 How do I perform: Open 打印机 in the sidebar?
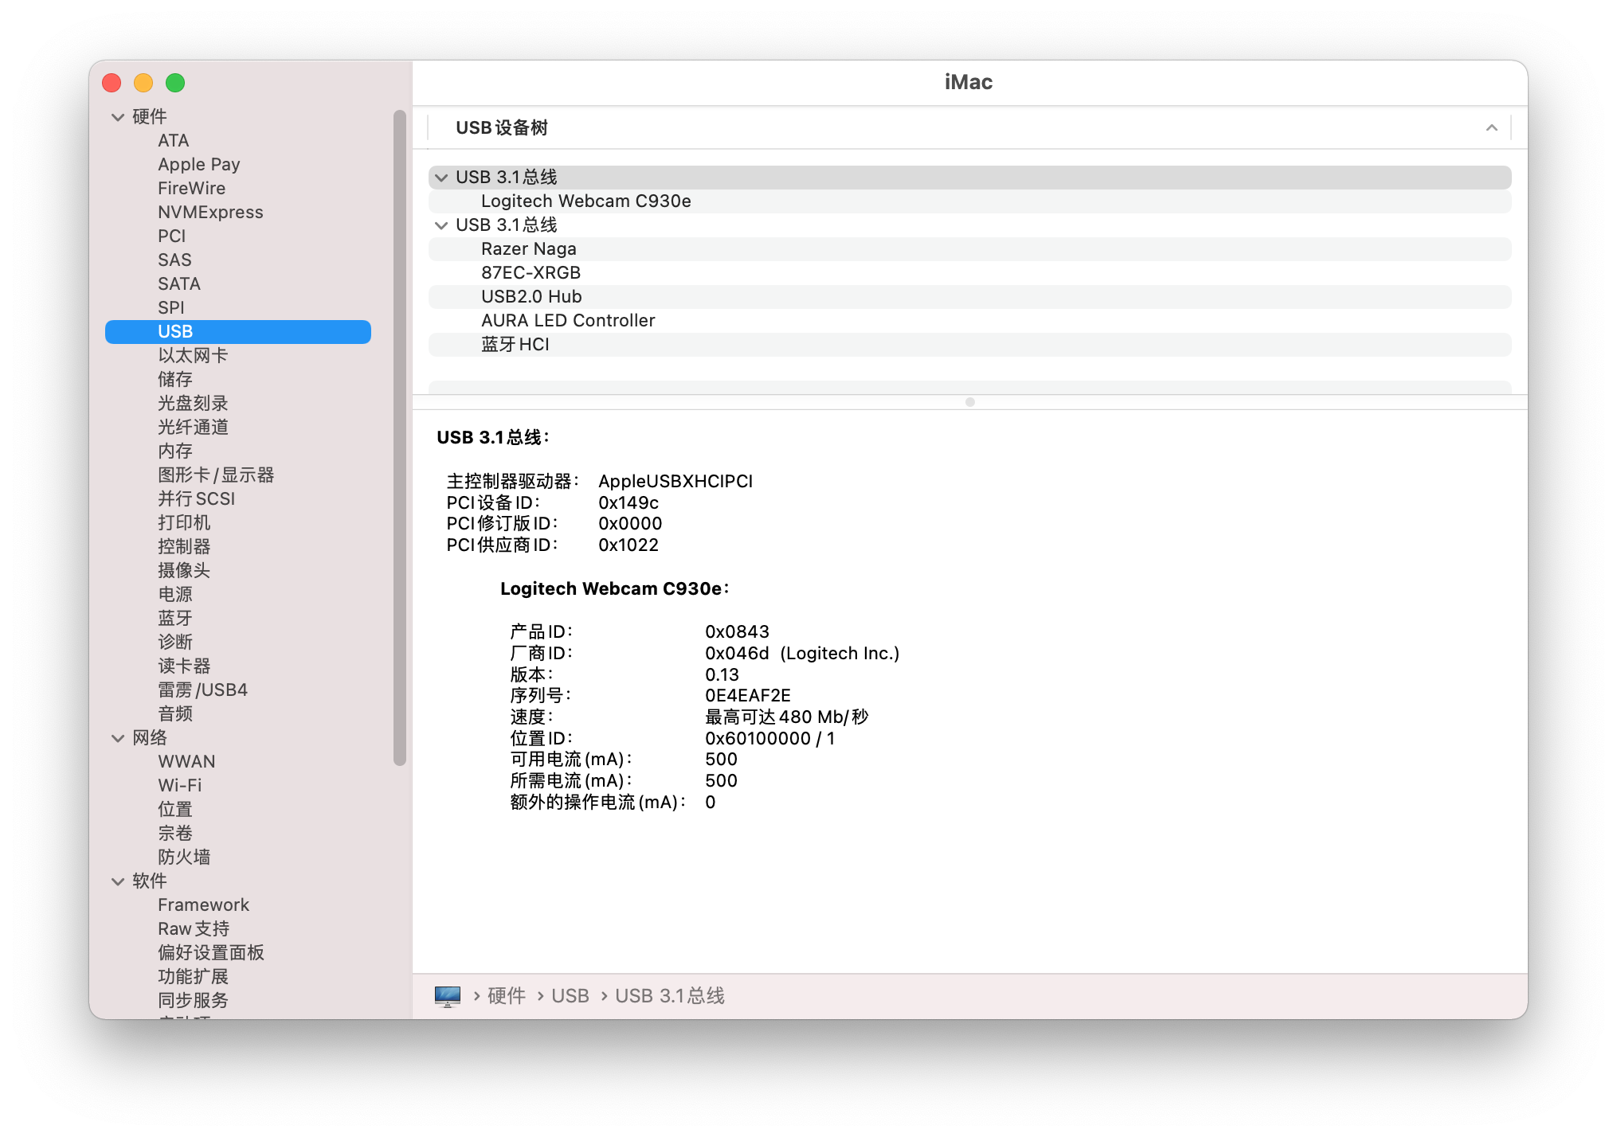tap(184, 523)
